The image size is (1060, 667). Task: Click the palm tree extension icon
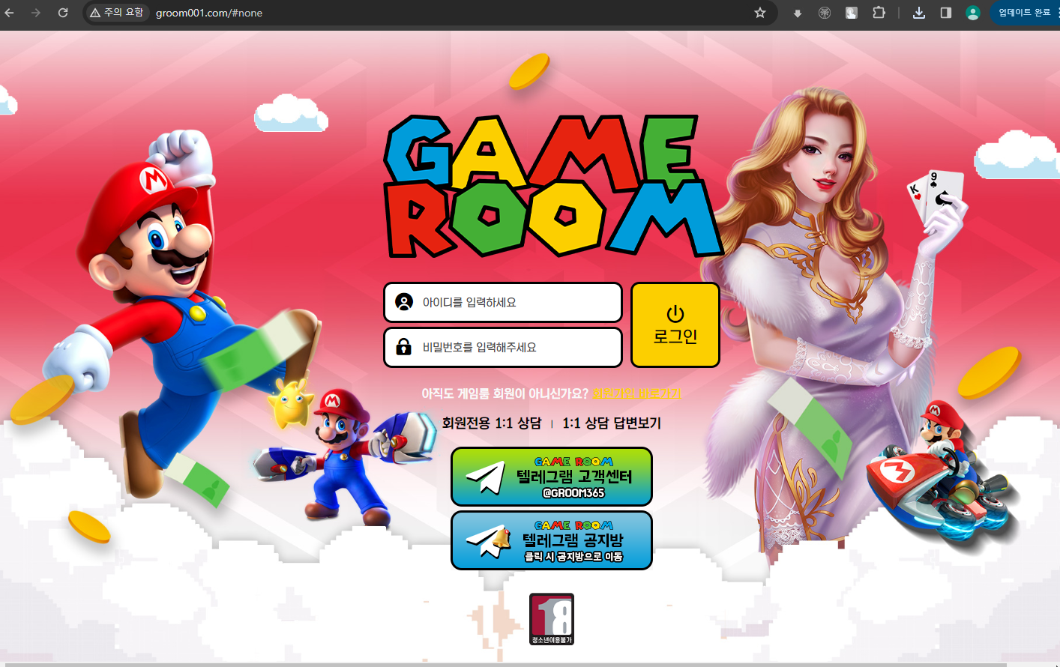click(x=824, y=13)
